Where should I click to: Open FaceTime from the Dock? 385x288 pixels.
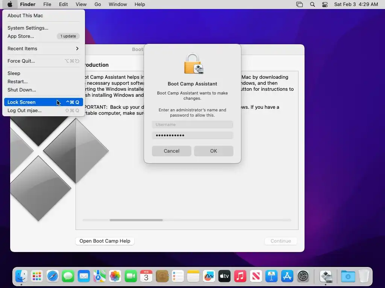[x=130, y=276]
